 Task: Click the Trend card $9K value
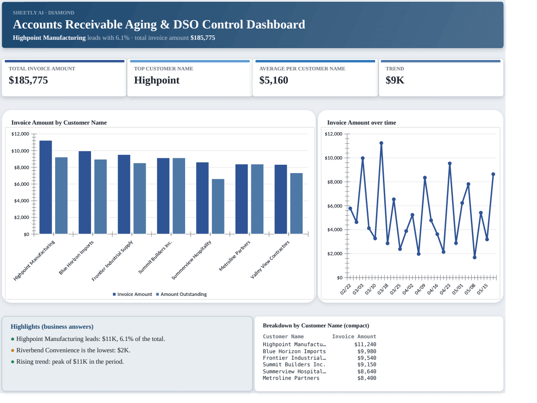click(x=395, y=80)
